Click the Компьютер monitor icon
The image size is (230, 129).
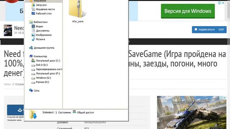coord(31,56)
